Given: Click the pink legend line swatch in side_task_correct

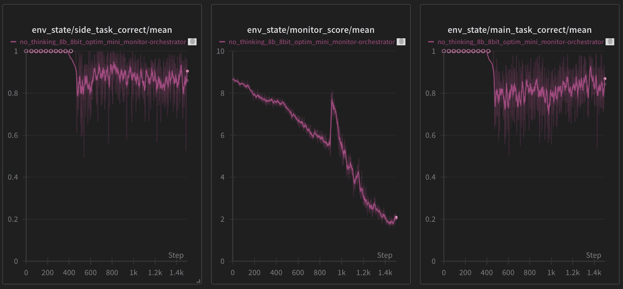Looking at the screenshot, I should tap(14, 42).
